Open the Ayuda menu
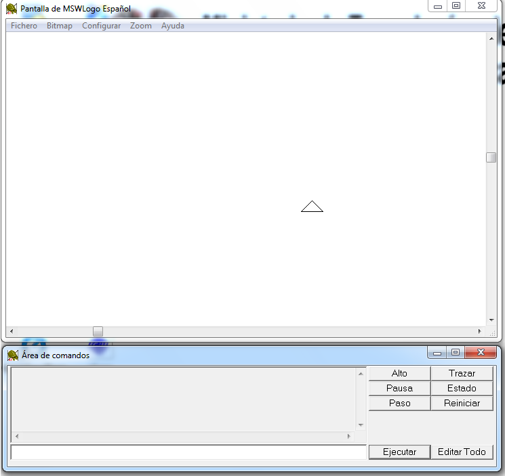The image size is (505, 476). [173, 26]
